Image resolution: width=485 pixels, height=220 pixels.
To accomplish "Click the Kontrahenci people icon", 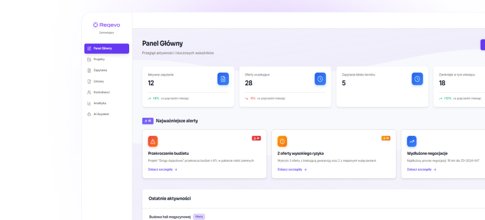I will coord(89,92).
